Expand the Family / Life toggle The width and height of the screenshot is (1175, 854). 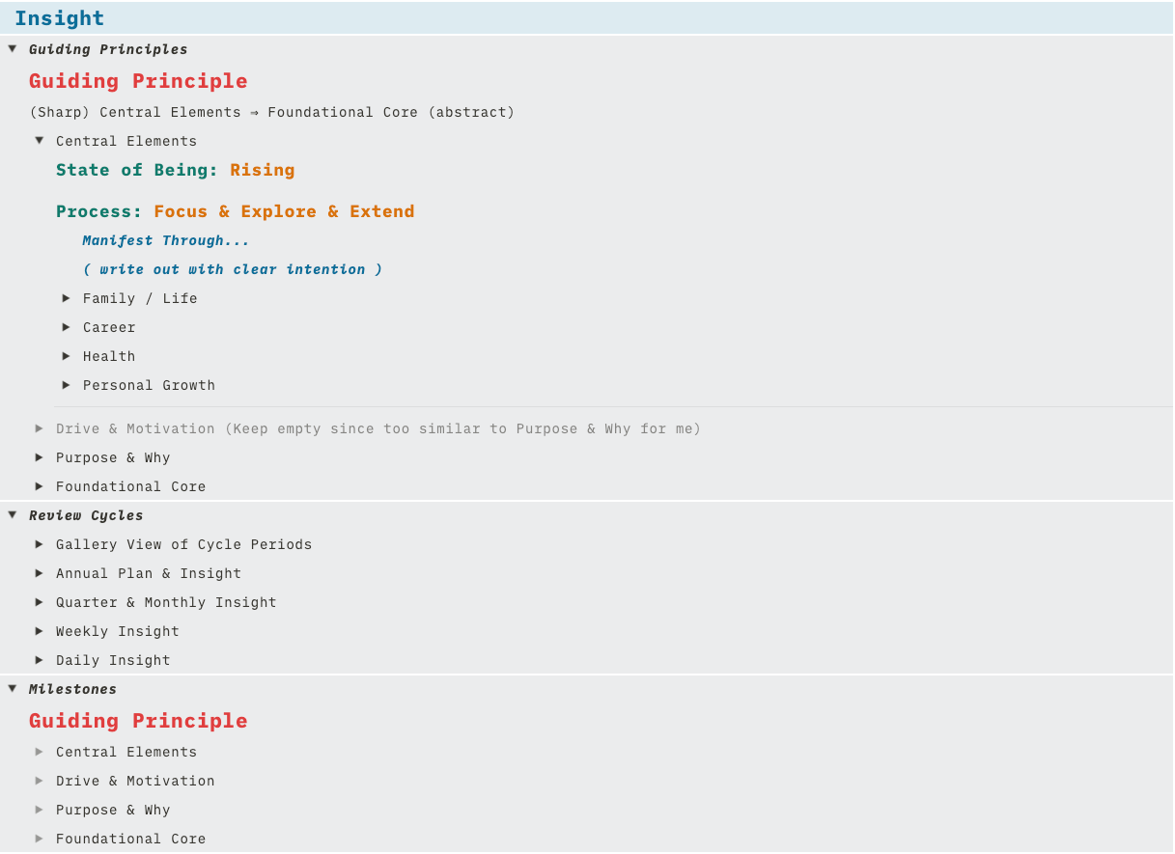[x=67, y=298]
